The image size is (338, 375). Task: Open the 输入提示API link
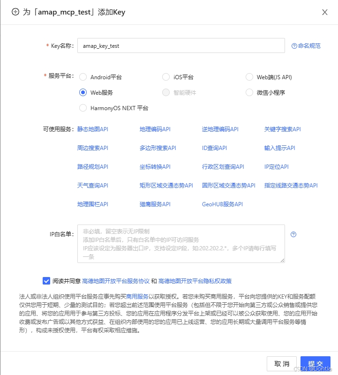point(279,148)
